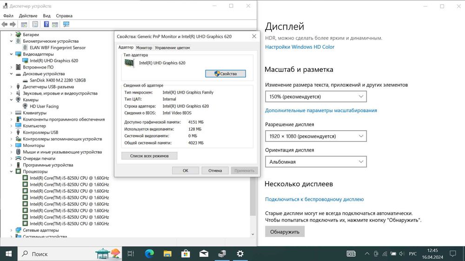Image resolution: width=465 pixels, height=261 pixels.
Task: Open File Explorer from taskbar
Action: 167,254
